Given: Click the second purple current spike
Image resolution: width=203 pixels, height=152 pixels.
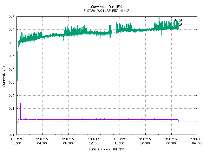Looking at the screenshot, I should [32, 111].
